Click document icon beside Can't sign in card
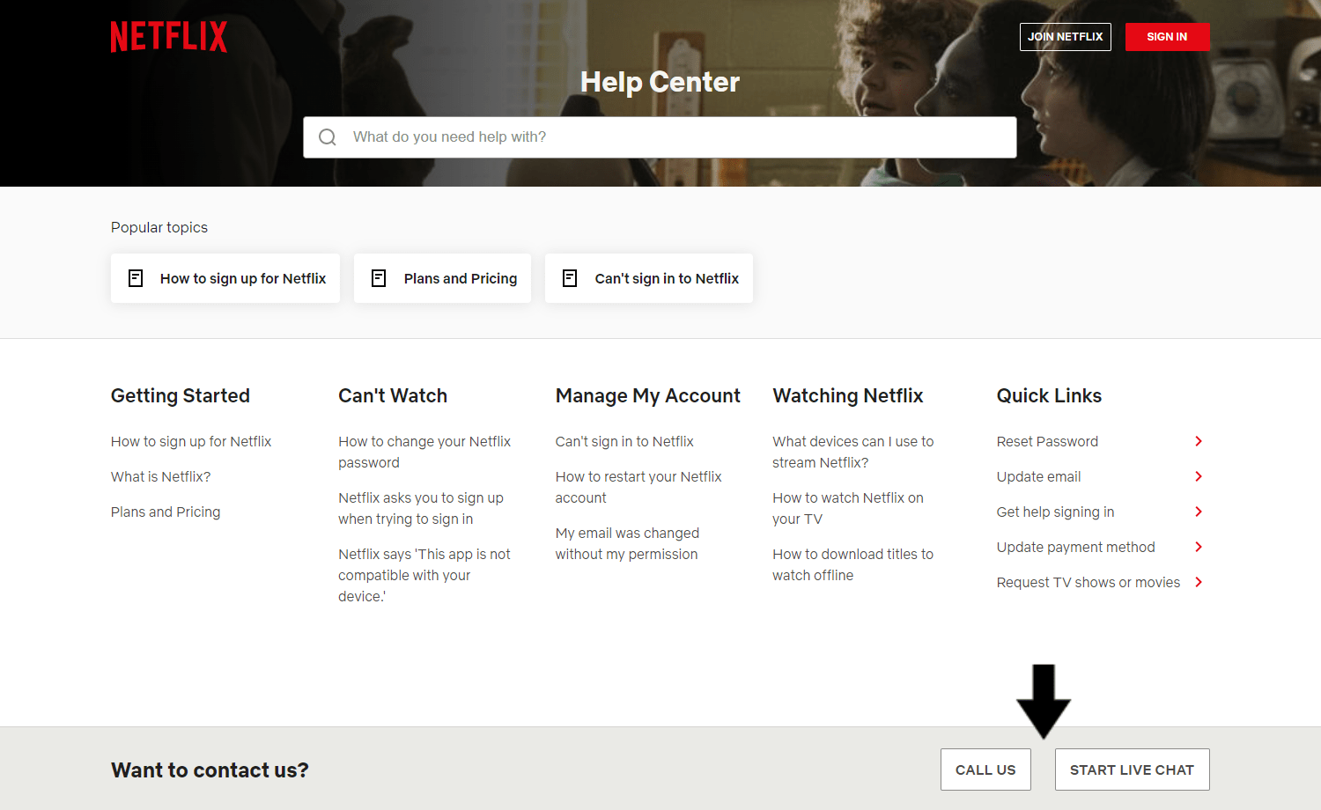The height and width of the screenshot is (810, 1321). (570, 278)
